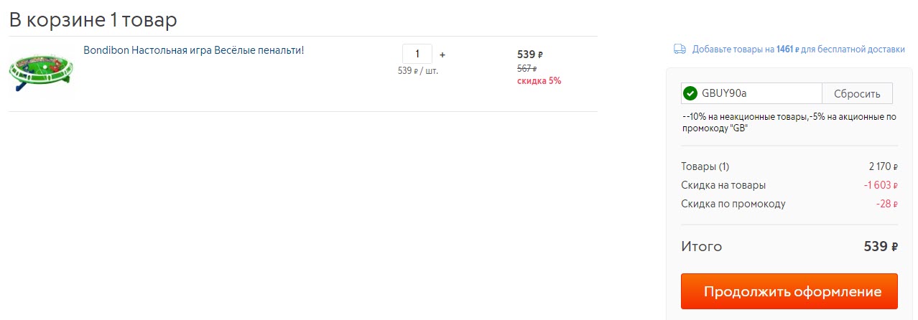Image resolution: width=918 pixels, height=320 pixels.
Task: Click the current price 539 ₽ of the item
Action: coord(530,55)
